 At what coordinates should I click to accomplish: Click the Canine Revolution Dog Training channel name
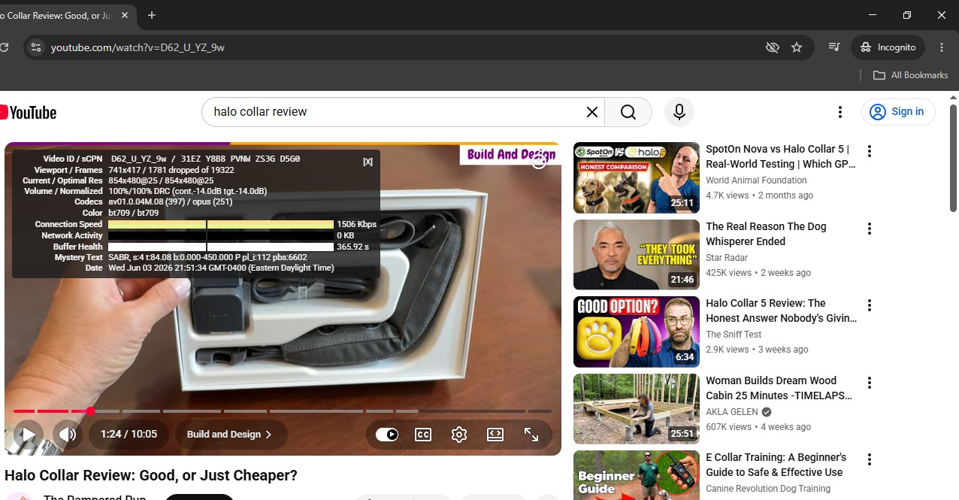[768, 489]
